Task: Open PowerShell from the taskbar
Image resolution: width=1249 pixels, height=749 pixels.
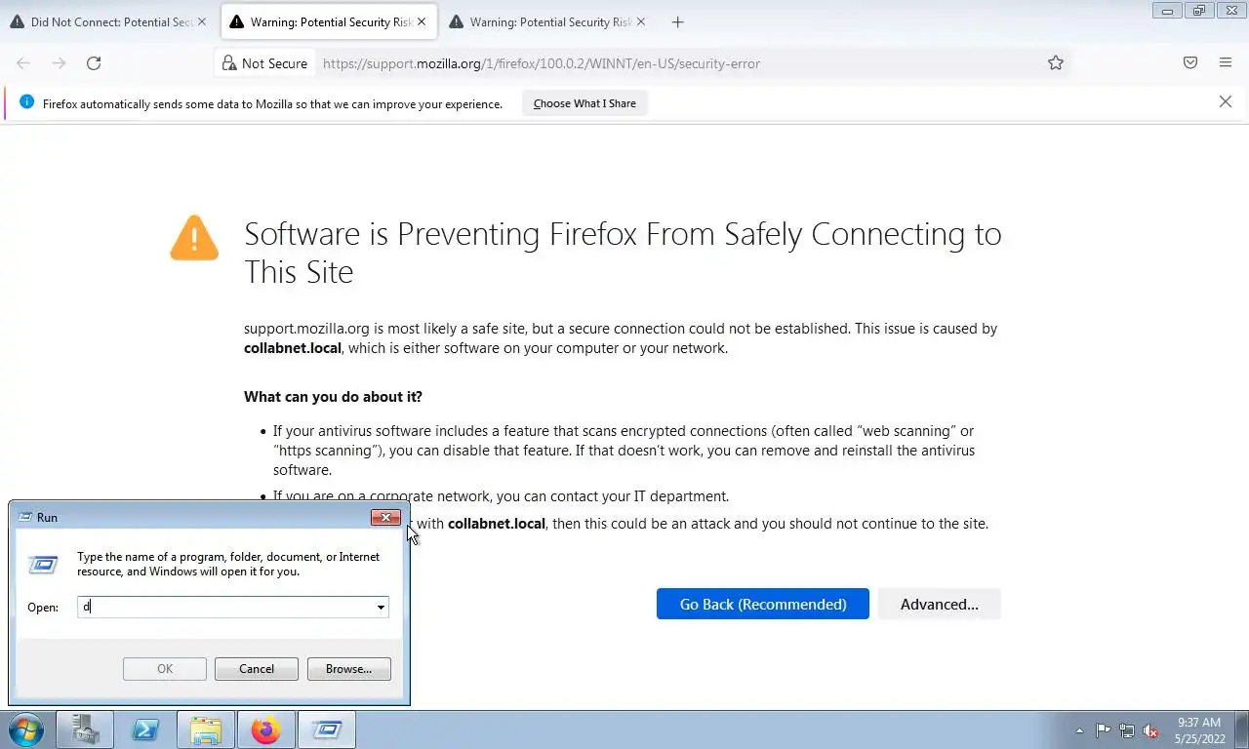Action: [145, 729]
